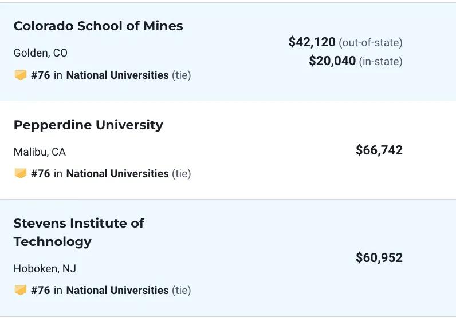This screenshot has width=456, height=318.
Task: Click the badge icon beside Stevens Institute ranking
Action: coord(21,290)
